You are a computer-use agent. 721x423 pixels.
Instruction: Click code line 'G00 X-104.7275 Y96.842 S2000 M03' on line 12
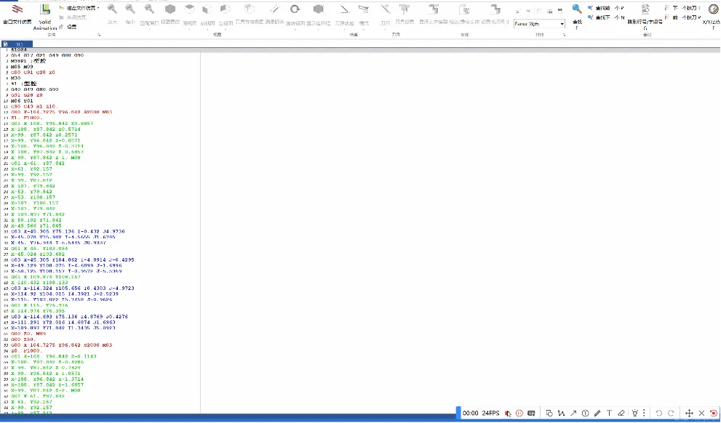click(61, 112)
